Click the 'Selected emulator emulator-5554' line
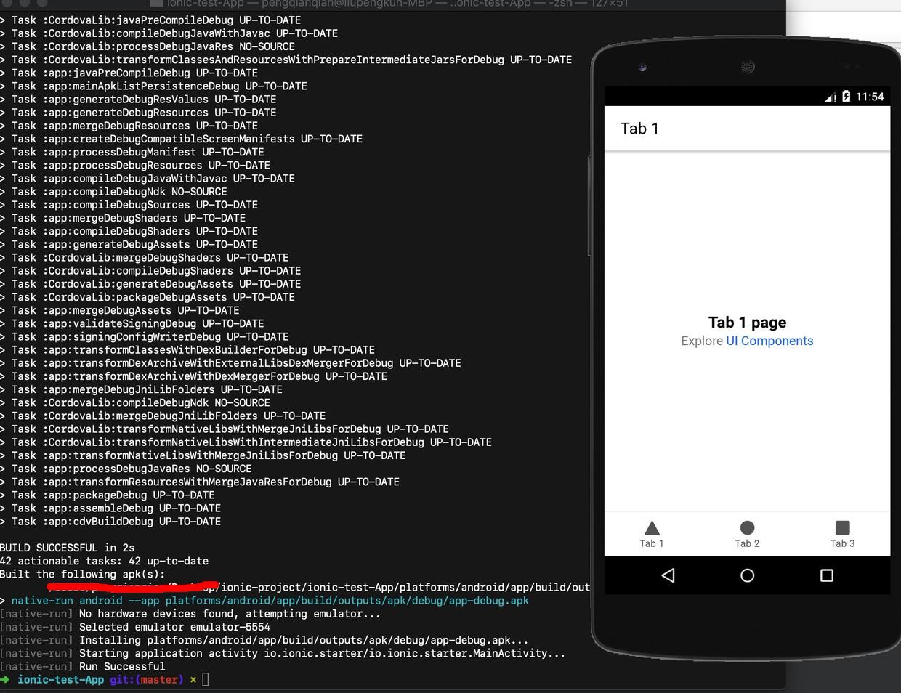901x693 pixels. pos(135,627)
